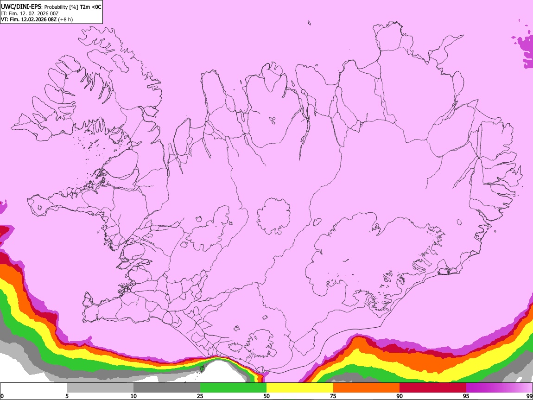Click the dark gray 10–25% legend segment
Screen dimensions: 533x400
tap(167, 388)
